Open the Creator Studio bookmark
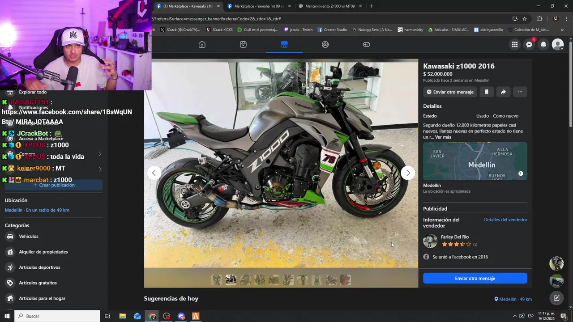Viewport: 573px width, 322px height. [332, 30]
